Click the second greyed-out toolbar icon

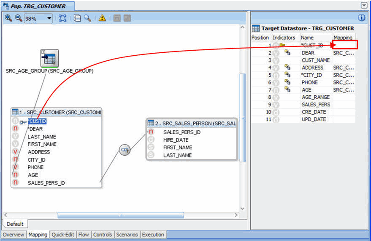127,18
